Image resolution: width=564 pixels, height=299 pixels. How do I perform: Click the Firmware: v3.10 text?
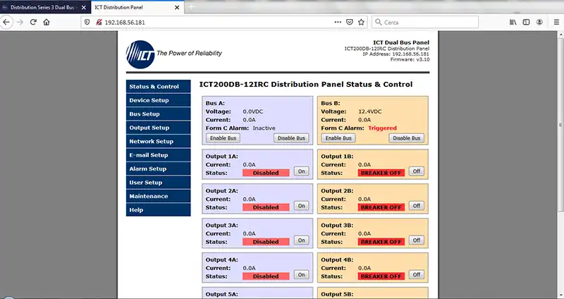pyautogui.click(x=410, y=59)
